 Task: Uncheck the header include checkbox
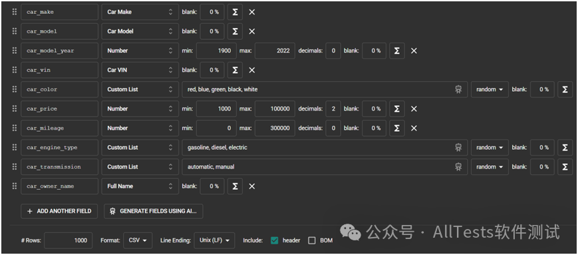pyautogui.click(x=274, y=240)
